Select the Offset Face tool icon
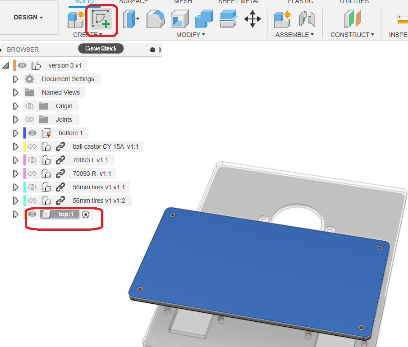The width and height of the screenshot is (408, 347). (228, 20)
